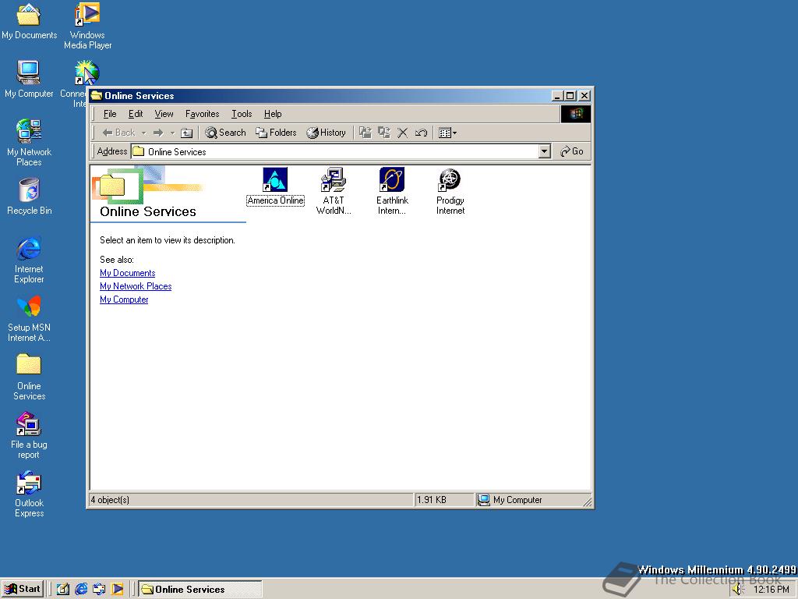Screen dimensions: 798x599
Task: Click the volume tray icon
Action: coord(738,590)
